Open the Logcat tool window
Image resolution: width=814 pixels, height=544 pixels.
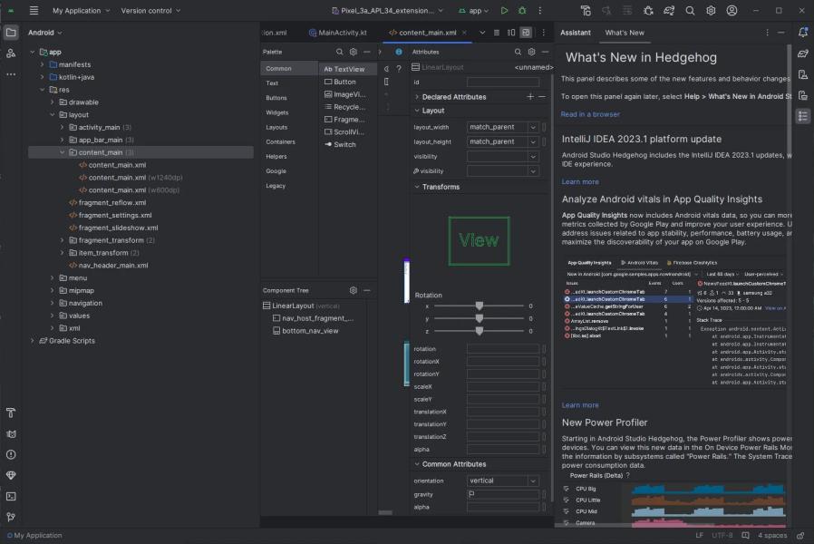(11, 433)
